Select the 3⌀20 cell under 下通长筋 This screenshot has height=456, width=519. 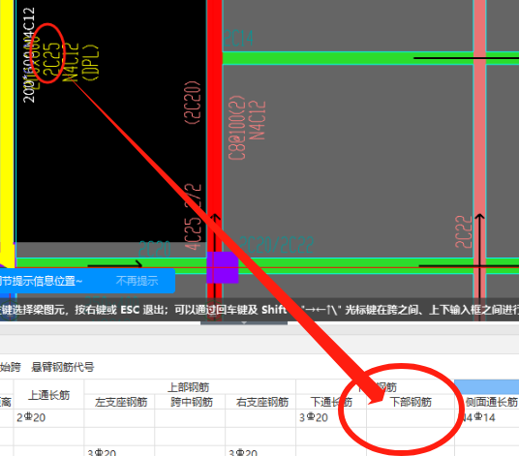pyautogui.click(x=331, y=418)
